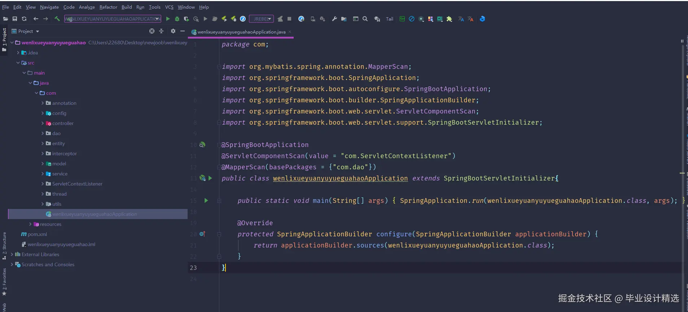Click the green waveform monitor icon
Image resolution: width=688 pixels, height=312 pixels.
402,19
